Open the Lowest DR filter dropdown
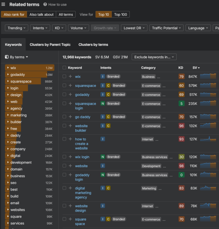The width and height of the screenshot is (219, 229). (134, 28)
